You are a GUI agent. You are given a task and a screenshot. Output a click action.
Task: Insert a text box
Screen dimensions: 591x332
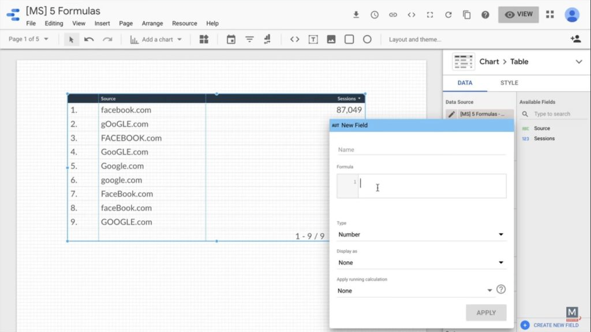[315, 39]
